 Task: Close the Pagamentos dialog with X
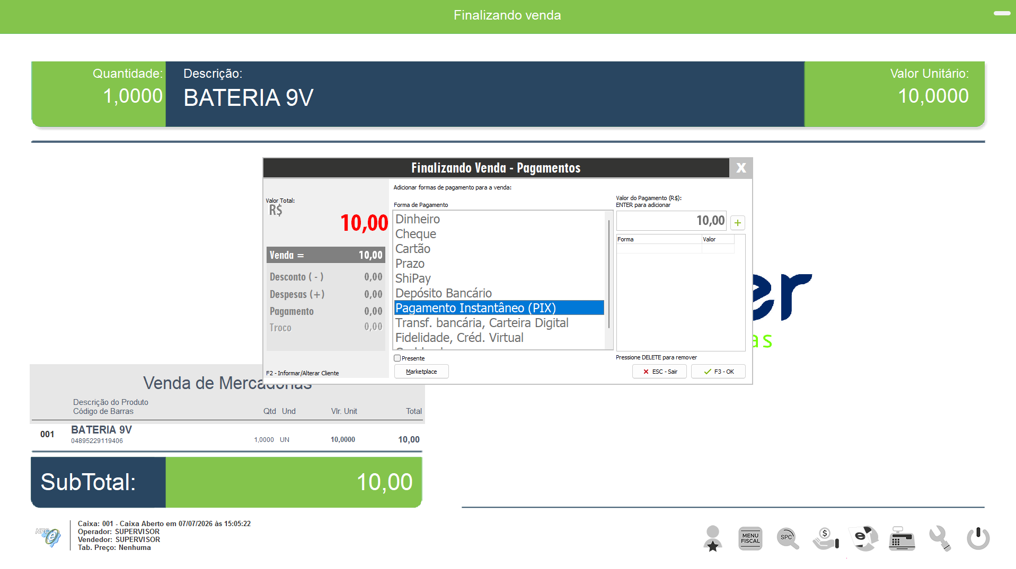click(x=741, y=168)
